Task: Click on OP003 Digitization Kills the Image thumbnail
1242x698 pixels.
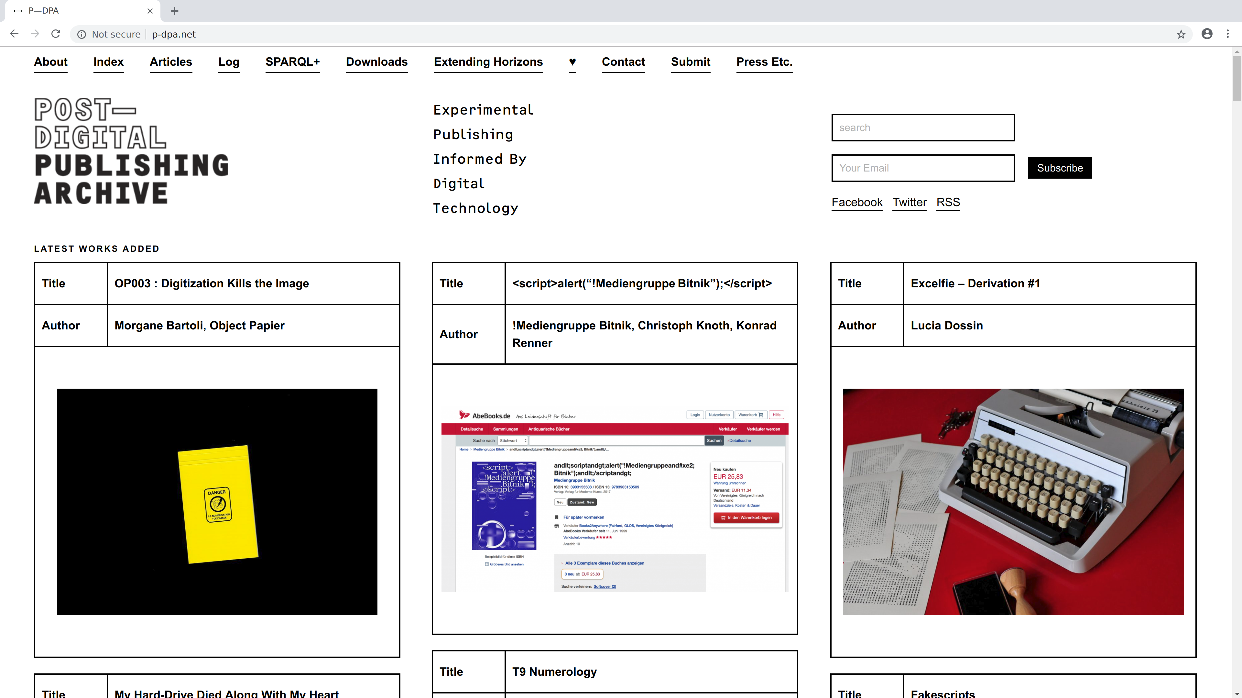Action: point(217,501)
